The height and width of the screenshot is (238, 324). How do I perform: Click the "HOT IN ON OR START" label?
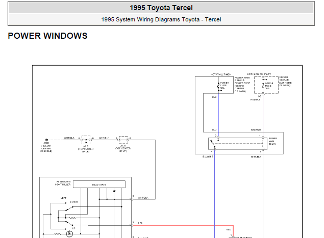point(259,74)
